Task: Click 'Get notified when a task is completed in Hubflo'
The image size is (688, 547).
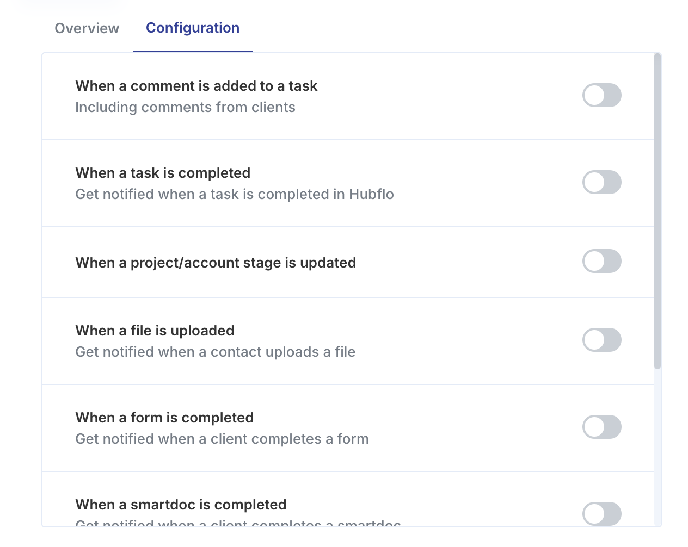Action: [x=235, y=194]
